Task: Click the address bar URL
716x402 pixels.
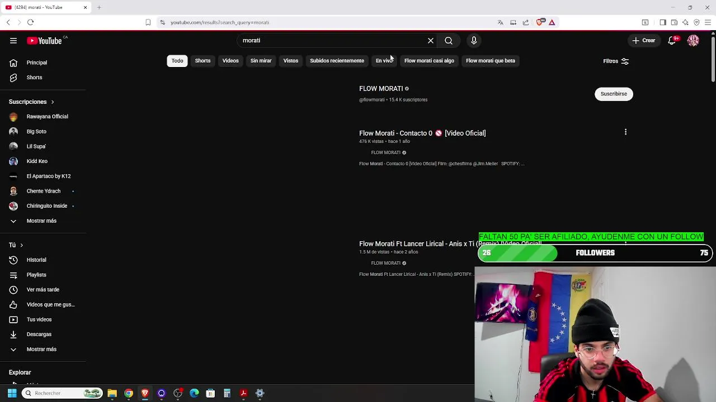Action: [219, 22]
